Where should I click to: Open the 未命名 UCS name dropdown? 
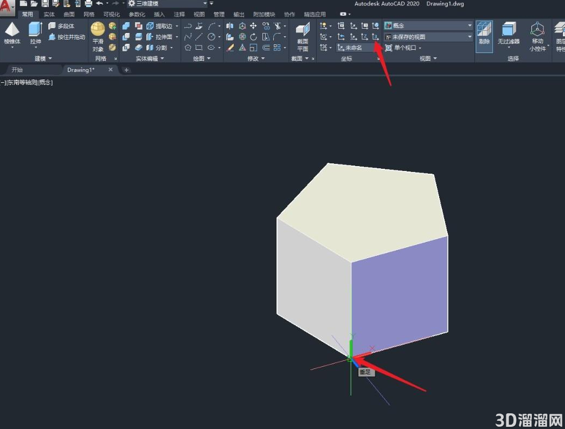pyautogui.click(x=355, y=48)
